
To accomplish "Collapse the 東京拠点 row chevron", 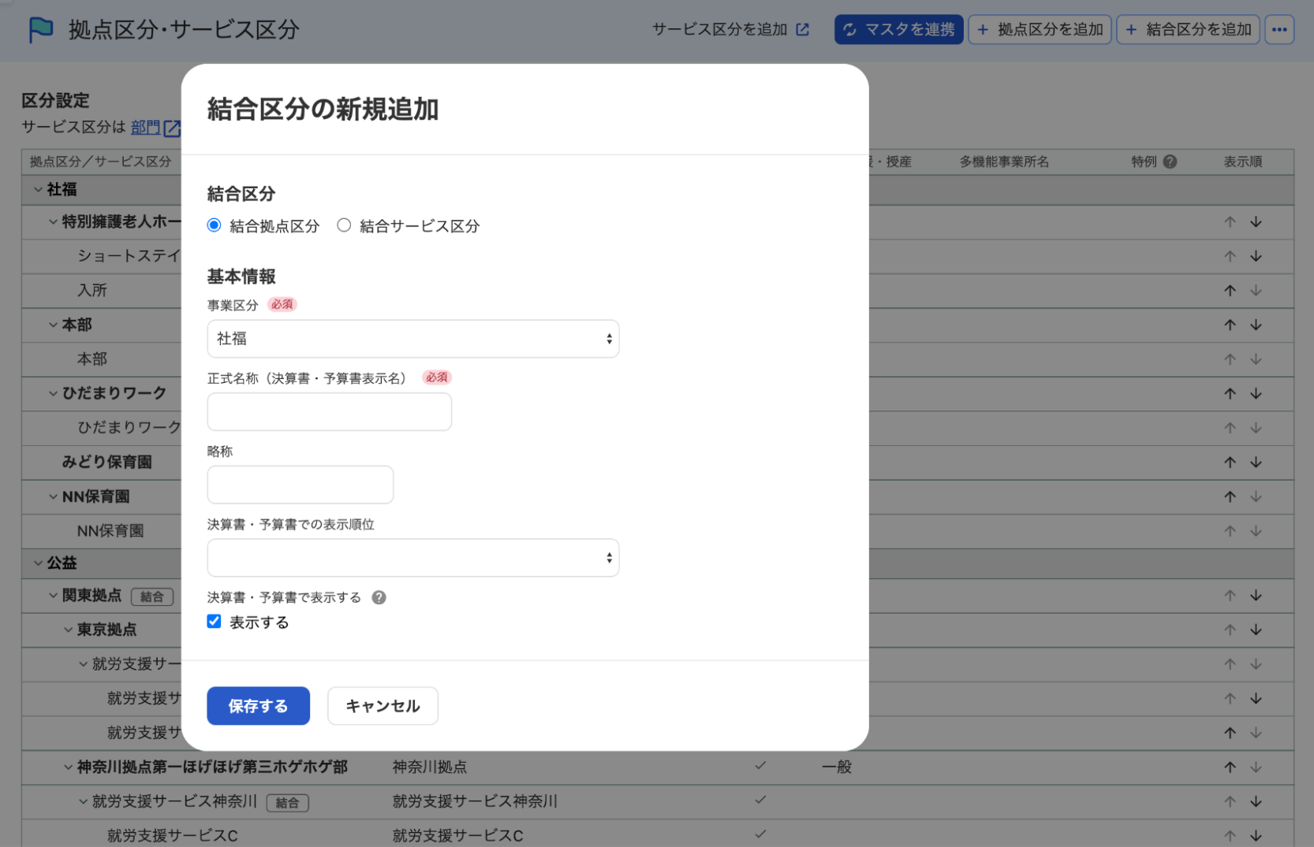I will (x=68, y=630).
